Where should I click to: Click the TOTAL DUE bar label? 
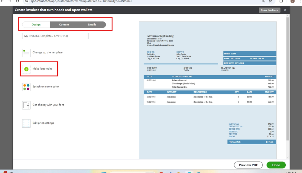pyautogui.click(x=235, y=142)
